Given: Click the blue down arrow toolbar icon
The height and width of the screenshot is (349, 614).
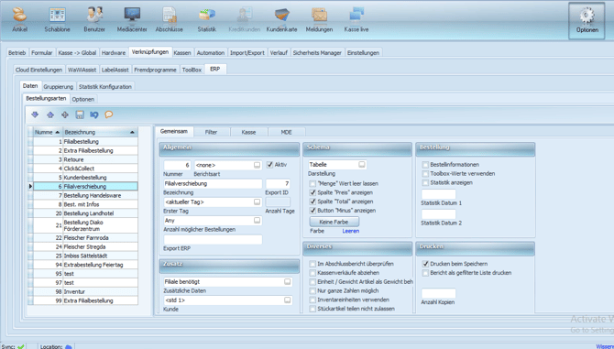Looking at the screenshot, I should (x=35, y=115).
